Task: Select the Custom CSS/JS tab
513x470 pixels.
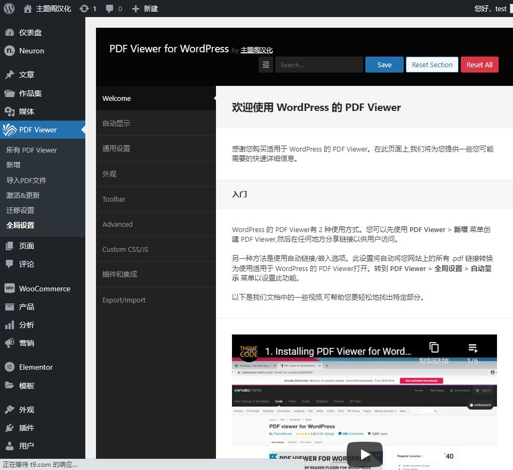Action: (156, 249)
